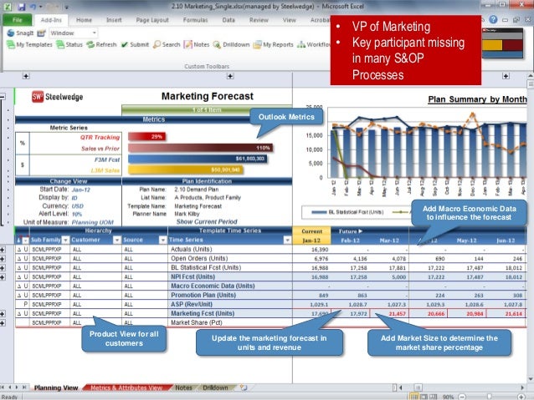Open the Review ribbon tab
534x400 pixels.
point(259,20)
